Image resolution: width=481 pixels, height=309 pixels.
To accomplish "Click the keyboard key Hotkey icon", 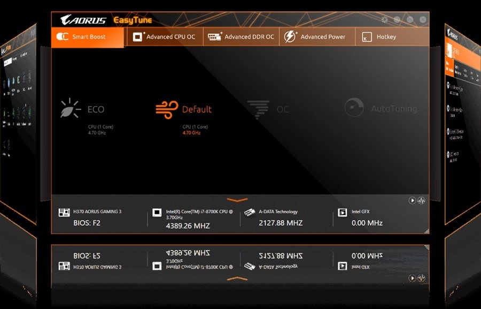I will coord(367,37).
